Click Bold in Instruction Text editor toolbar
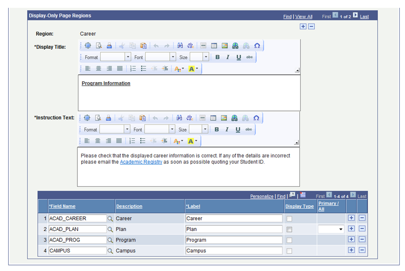Screen dimensions: 405x271 pos(217,130)
